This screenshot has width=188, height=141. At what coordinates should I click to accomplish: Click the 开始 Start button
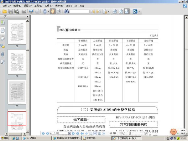click(x=5, y=138)
